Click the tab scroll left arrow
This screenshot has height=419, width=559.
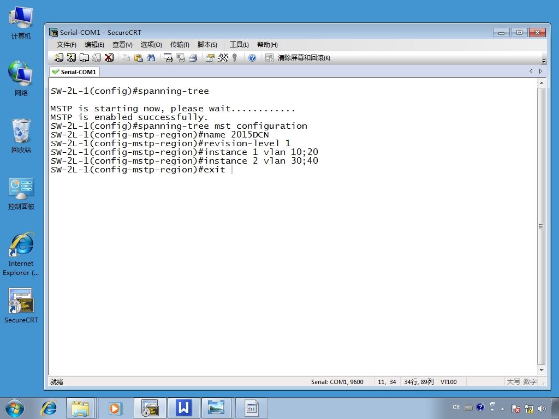(531, 71)
